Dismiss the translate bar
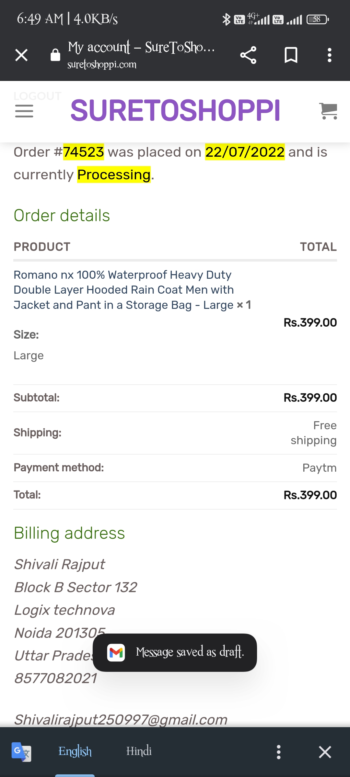Screen dimensions: 350x777 pos(325,752)
